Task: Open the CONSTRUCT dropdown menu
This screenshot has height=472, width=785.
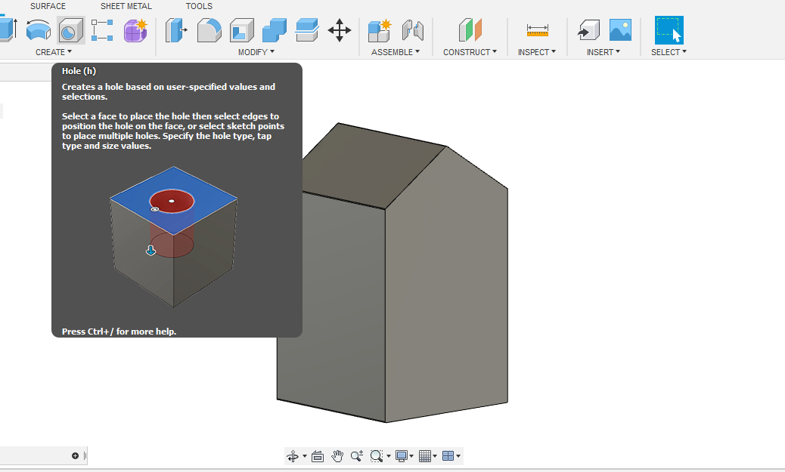Action: click(x=470, y=52)
